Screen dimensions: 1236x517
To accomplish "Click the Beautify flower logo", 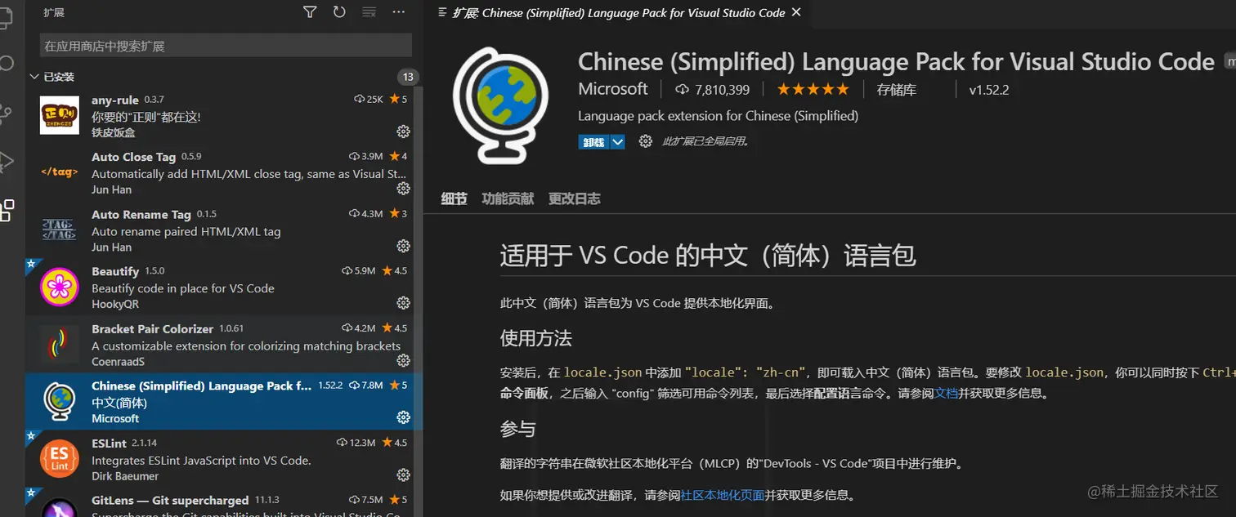I will (60, 287).
